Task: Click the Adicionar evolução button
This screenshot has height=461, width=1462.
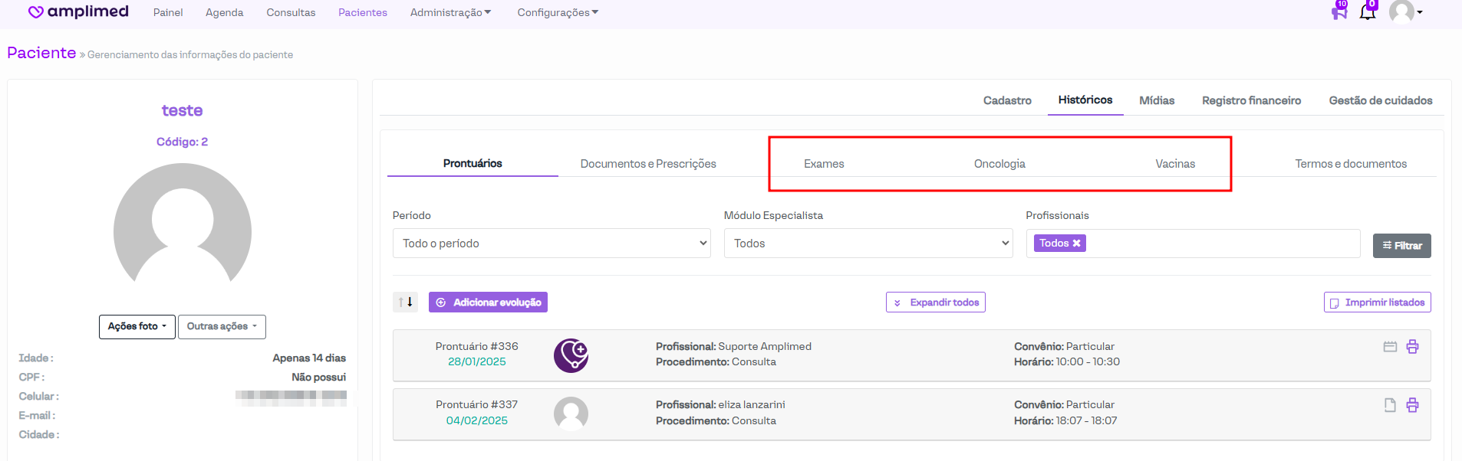Action: click(488, 302)
